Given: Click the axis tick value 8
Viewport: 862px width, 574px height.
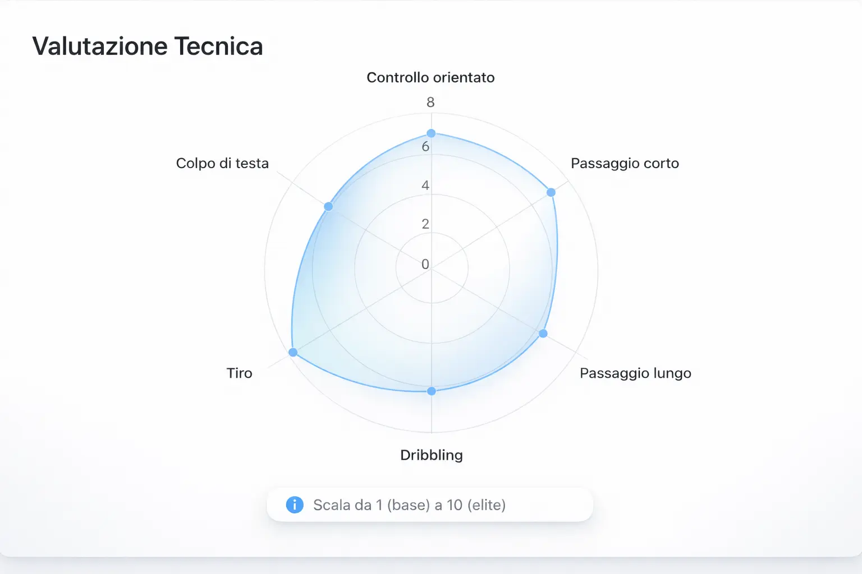Looking at the screenshot, I should point(430,102).
